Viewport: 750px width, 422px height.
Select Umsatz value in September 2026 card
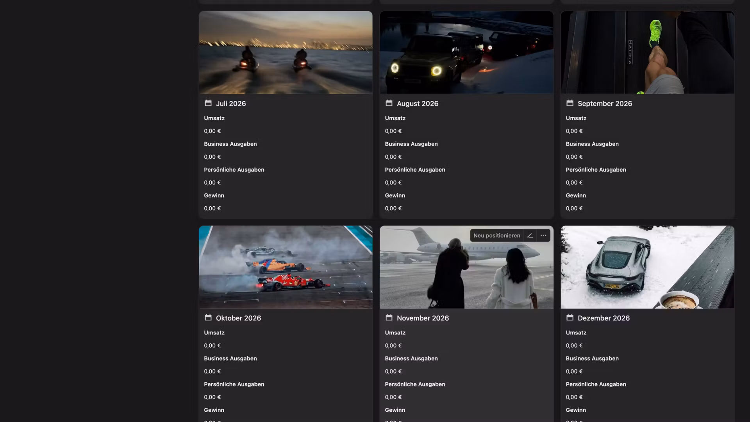point(574,131)
